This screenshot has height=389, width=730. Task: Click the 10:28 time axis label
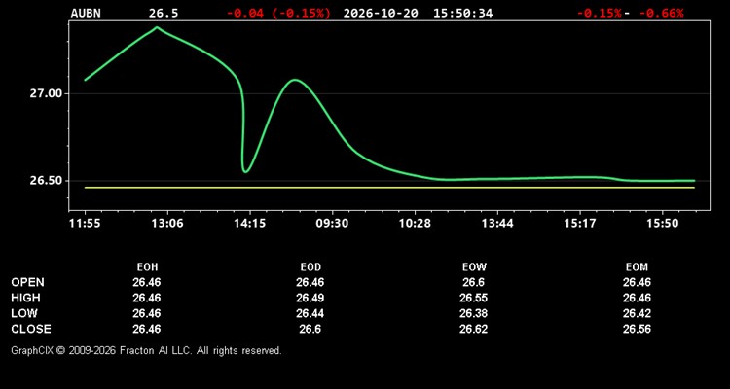[415, 224]
